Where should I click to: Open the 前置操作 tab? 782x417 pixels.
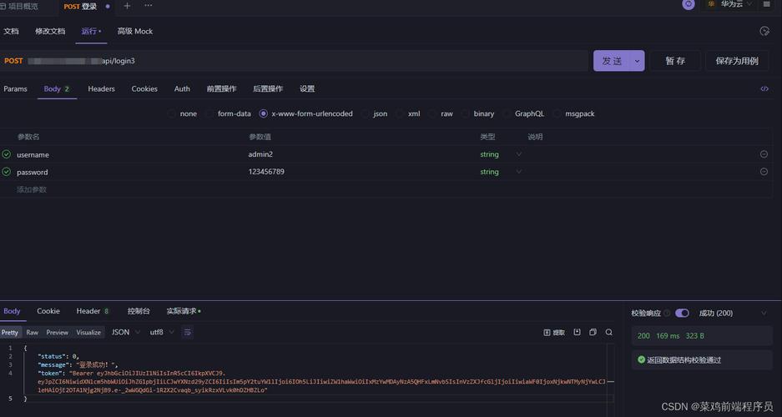(221, 88)
